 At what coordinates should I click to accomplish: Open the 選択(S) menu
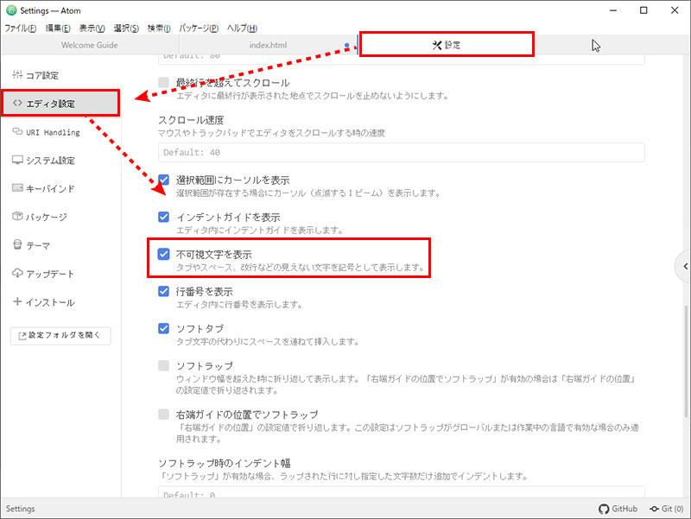point(126,28)
